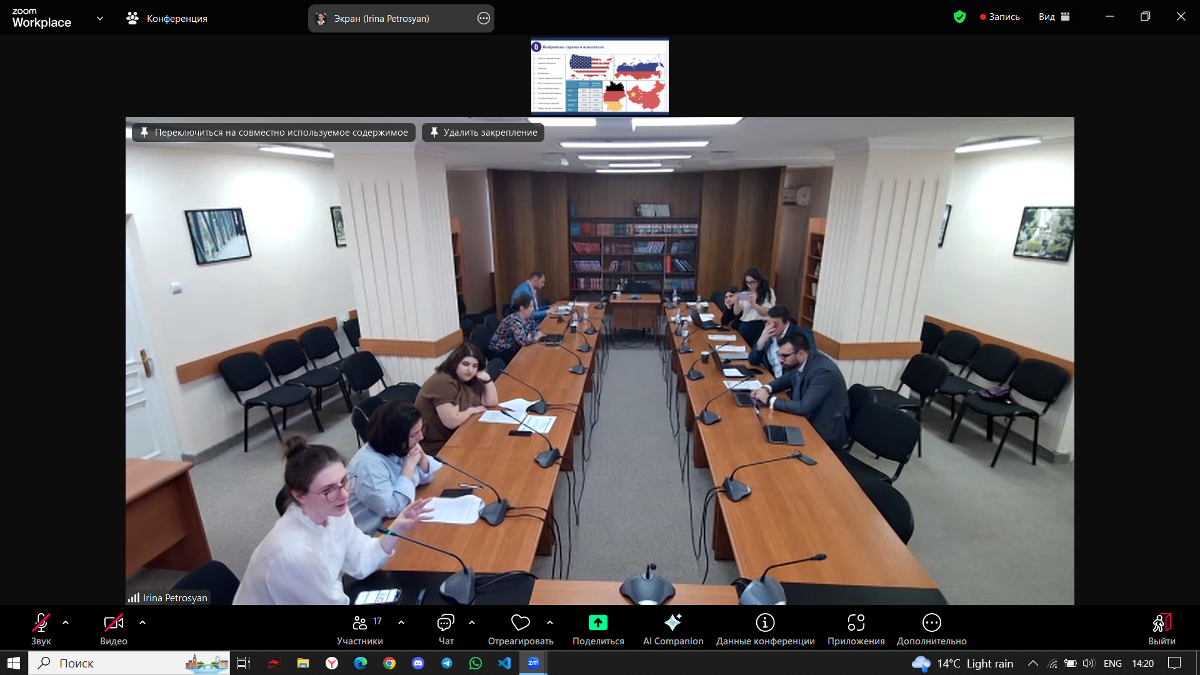Open clock showing 14:20
The image size is (1200, 675).
1142,663
